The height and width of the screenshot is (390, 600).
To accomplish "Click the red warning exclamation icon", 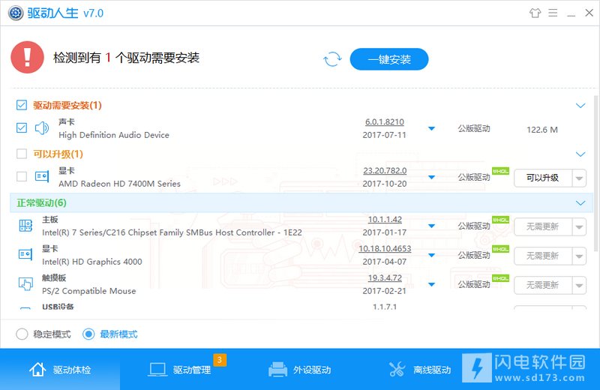I will coord(28,58).
